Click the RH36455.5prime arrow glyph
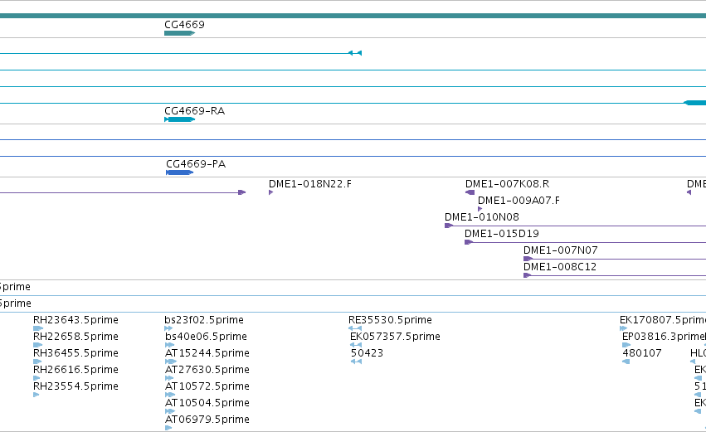The height and width of the screenshot is (432, 706). point(37,362)
